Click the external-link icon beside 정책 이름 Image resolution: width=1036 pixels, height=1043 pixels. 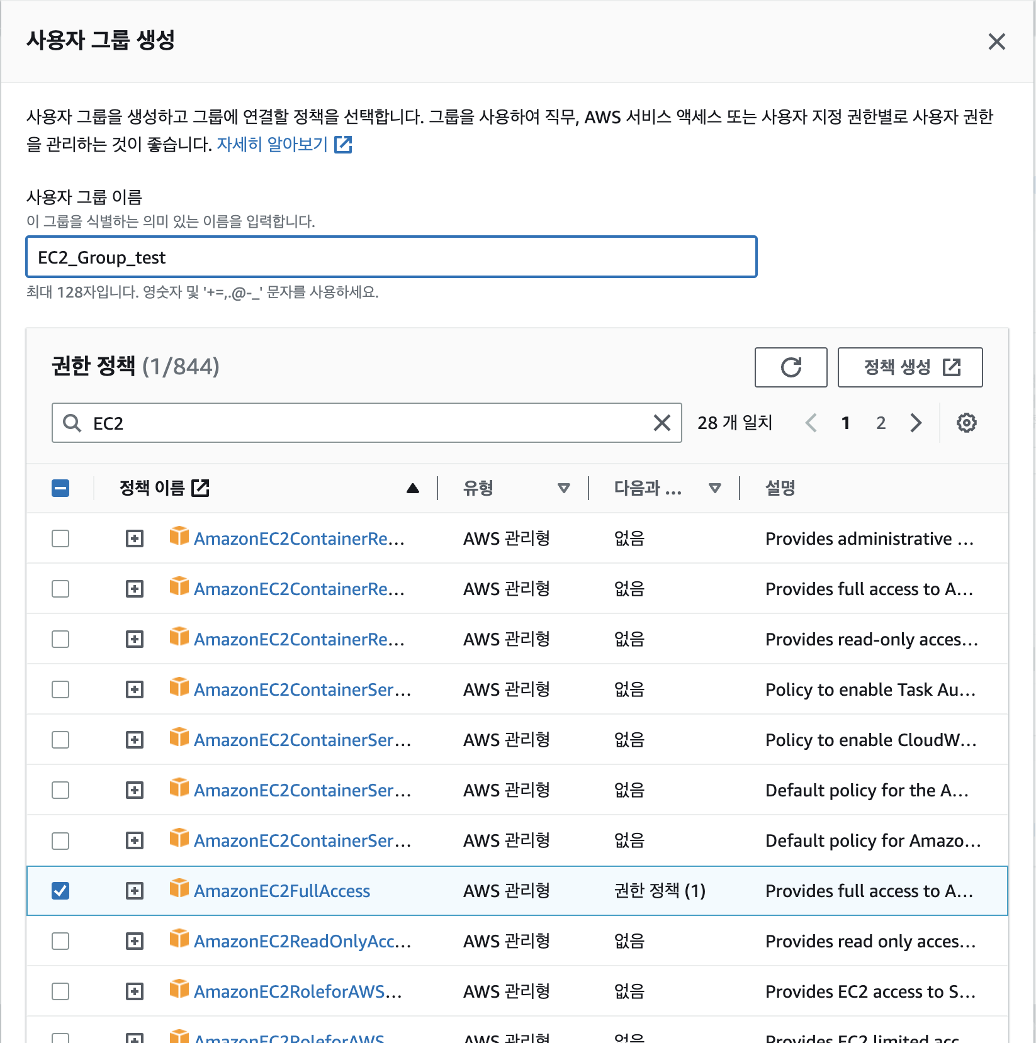(200, 488)
